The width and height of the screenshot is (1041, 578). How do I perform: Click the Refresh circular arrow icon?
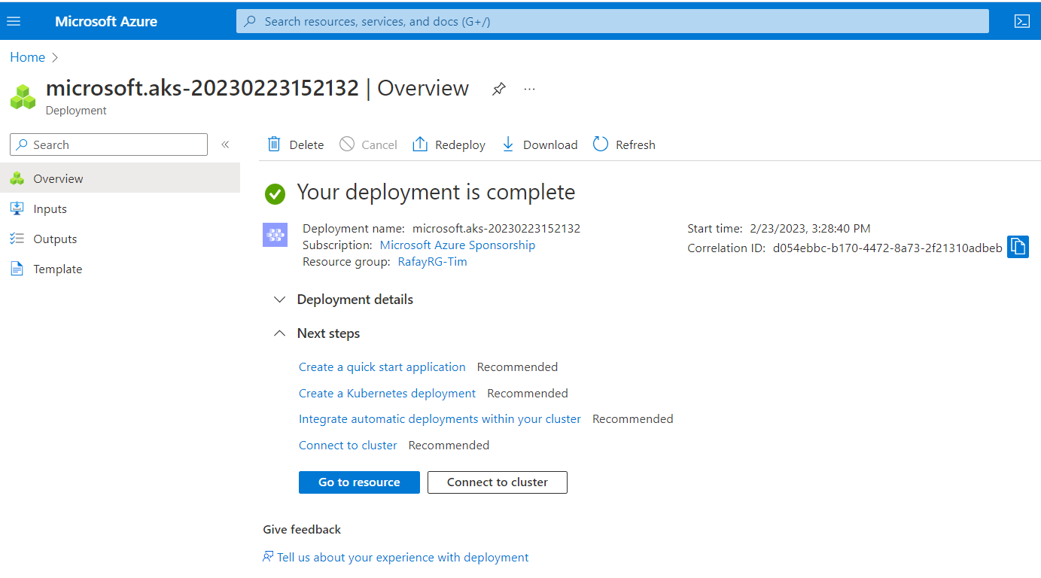tap(600, 144)
